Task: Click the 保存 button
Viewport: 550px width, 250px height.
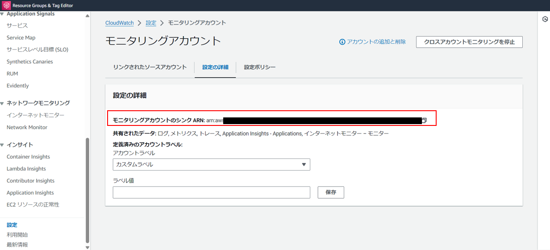Action: [x=331, y=192]
